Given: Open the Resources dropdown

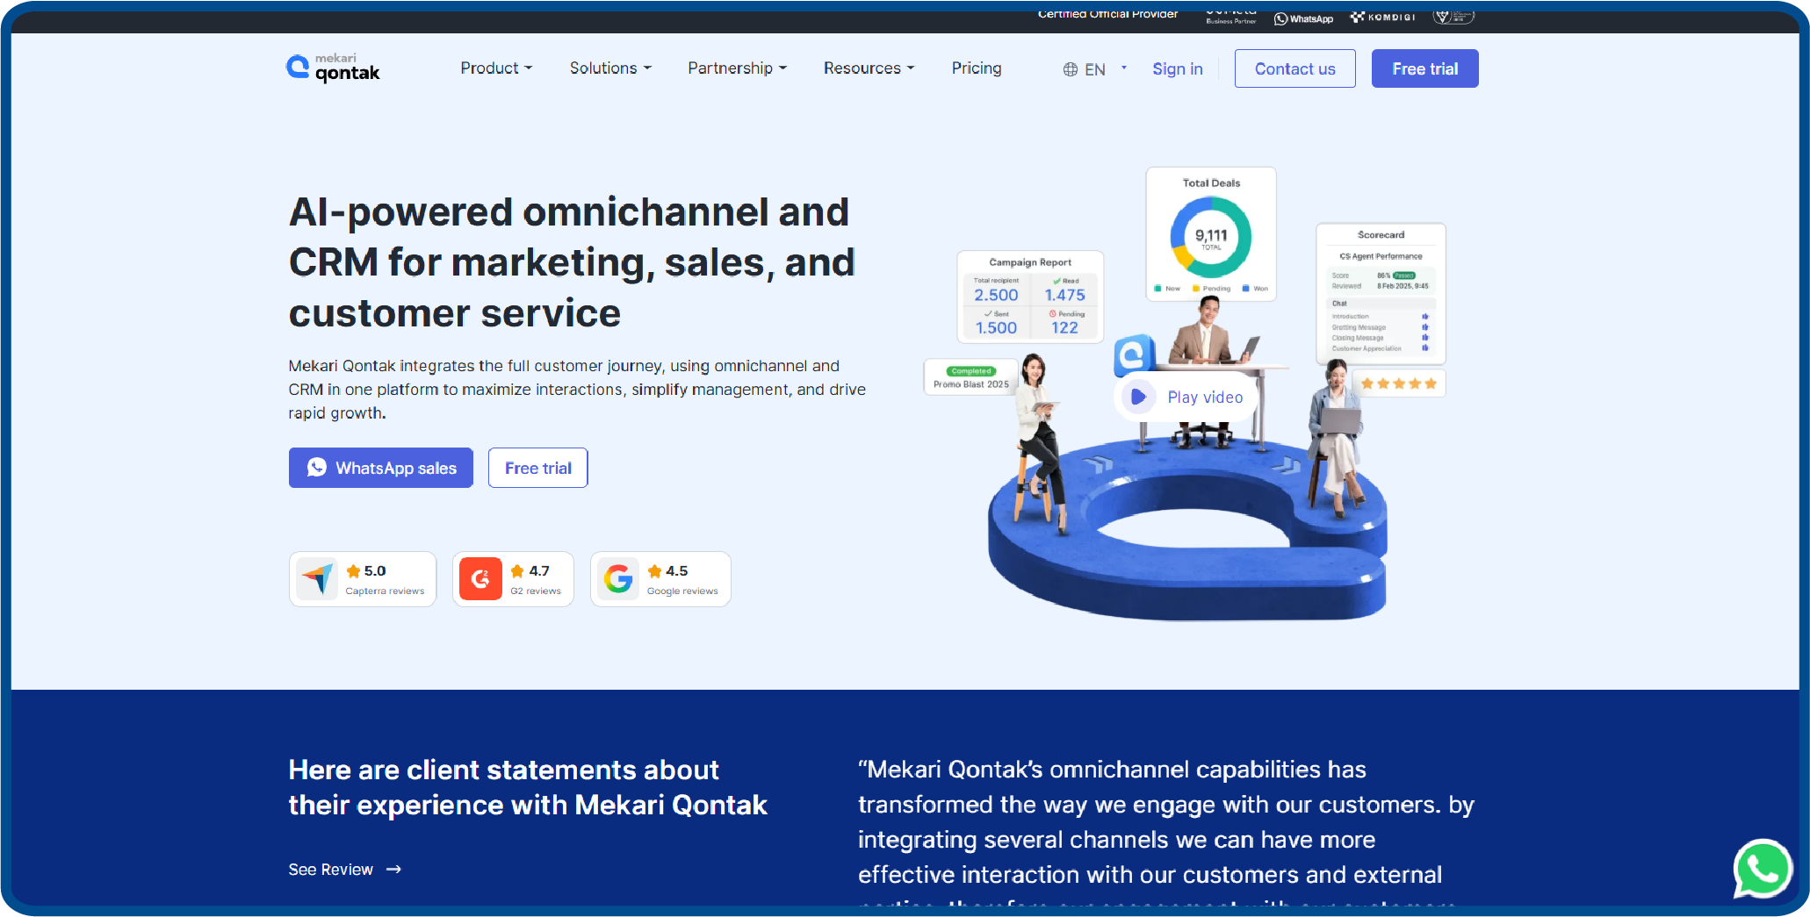Looking at the screenshot, I should coord(868,68).
